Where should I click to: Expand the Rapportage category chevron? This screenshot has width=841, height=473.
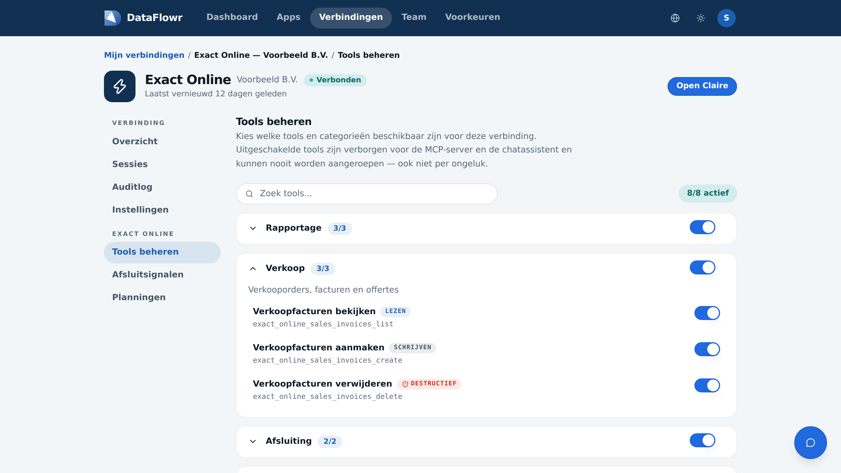(x=253, y=228)
